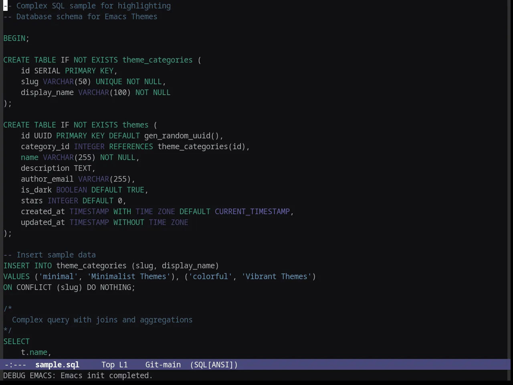The image size is (513, 385).
Task: Click CONFLICT in the ON CONFLICT line
Action: pos(34,287)
